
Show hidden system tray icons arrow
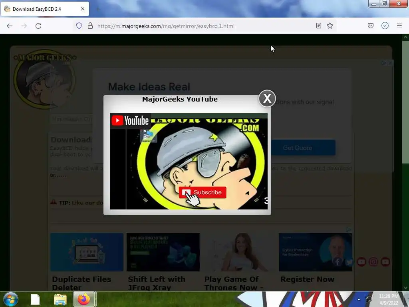click(x=359, y=299)
